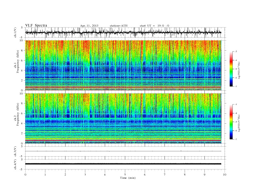Screen dimensions: 253x196
Task: Click the "VLF Spectra" title text
Action: click(x=36, y=25)
